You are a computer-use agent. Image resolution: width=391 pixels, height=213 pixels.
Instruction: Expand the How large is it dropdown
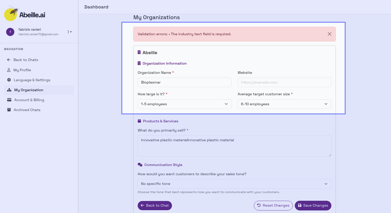point(184,104)
